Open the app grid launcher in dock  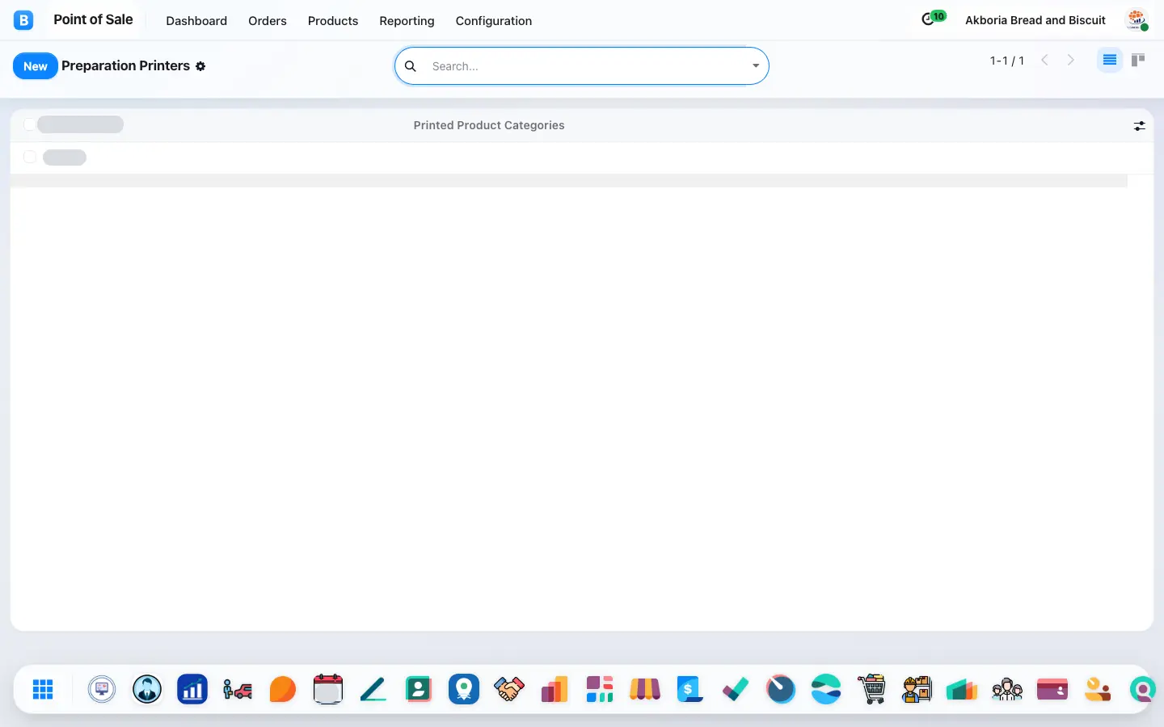coord(43,689)
